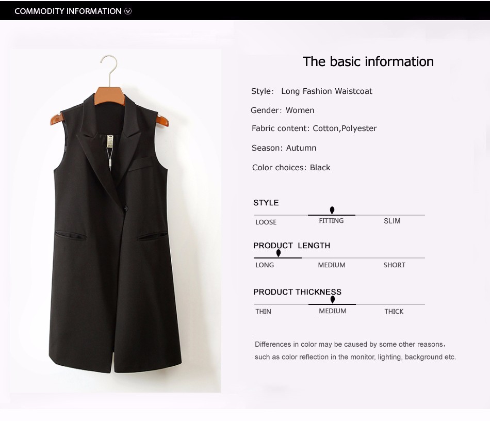
Task: Click the PRODUCT LENGTH marker above LONG
Action: (279, 253)
